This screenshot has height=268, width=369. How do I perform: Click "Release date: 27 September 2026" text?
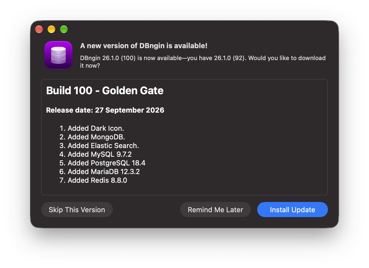105,110
